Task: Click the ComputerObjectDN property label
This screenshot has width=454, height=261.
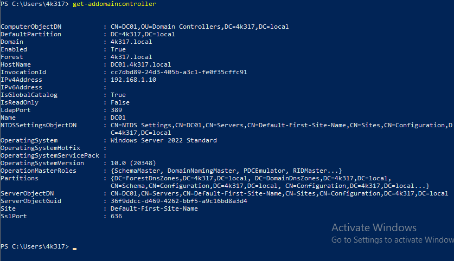Action: [x=31, y=27]
